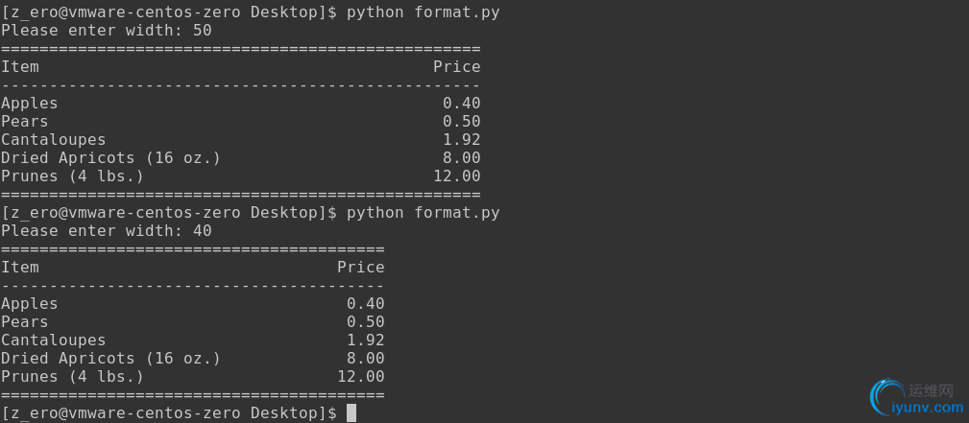The width and height of the screenshot is (969, 423).
Task: Click the last shell prompt '[z_ero@vmware-centos-zero Desktop]$'
Action: [x=169, y=413]
